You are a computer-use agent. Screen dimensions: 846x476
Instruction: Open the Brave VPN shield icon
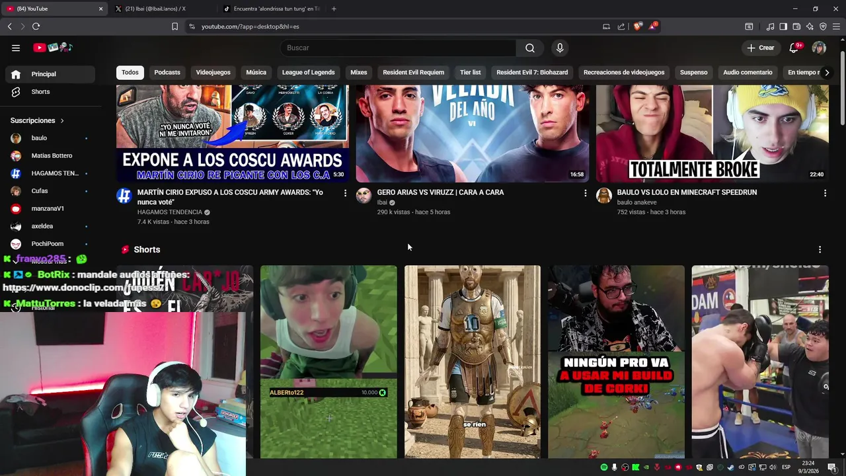(823, 26)
